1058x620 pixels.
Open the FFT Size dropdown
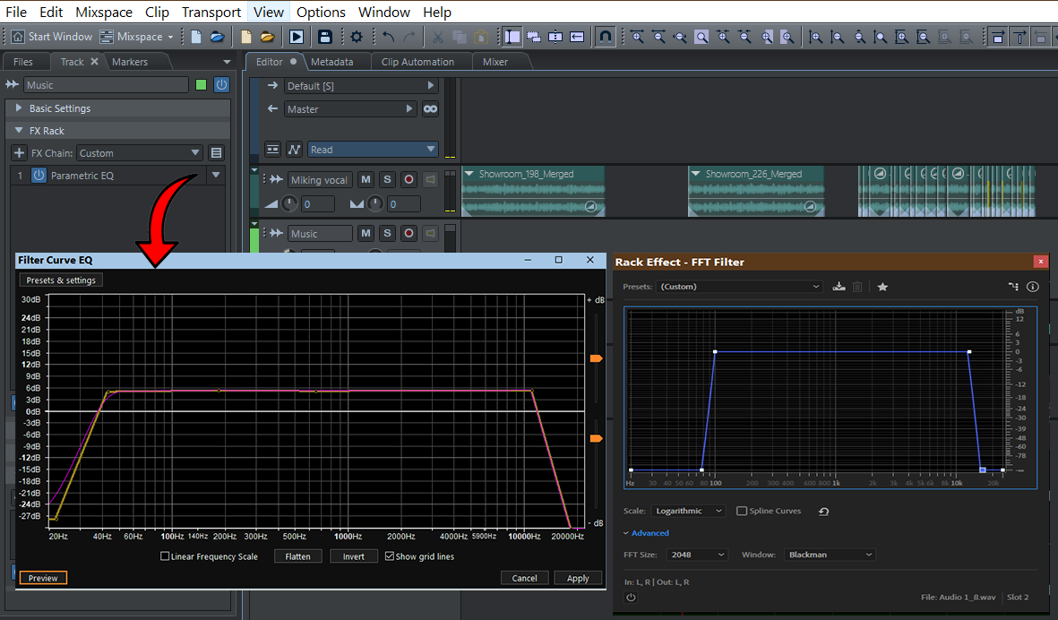(x=698, y=555)
